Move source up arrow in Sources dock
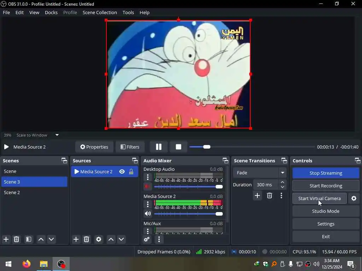The image size is (362, 271). (x=111, y=239)
